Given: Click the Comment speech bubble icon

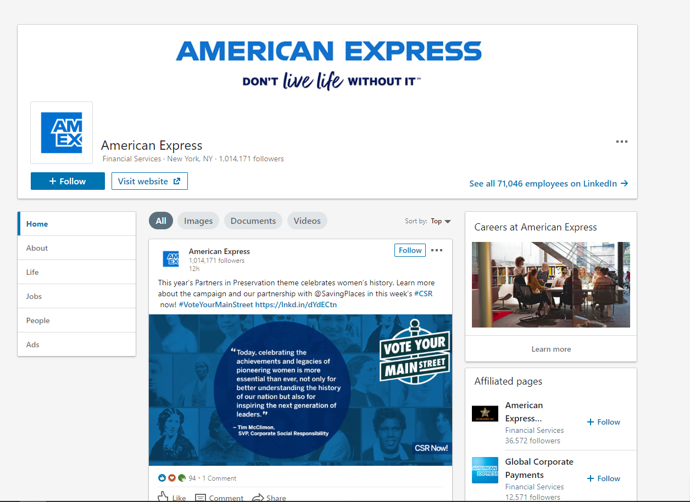Looking at the screenshot, I should tap(201, 498).
